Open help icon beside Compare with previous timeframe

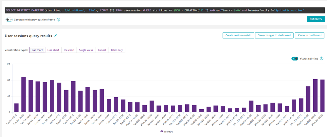[x=58, y=20]
